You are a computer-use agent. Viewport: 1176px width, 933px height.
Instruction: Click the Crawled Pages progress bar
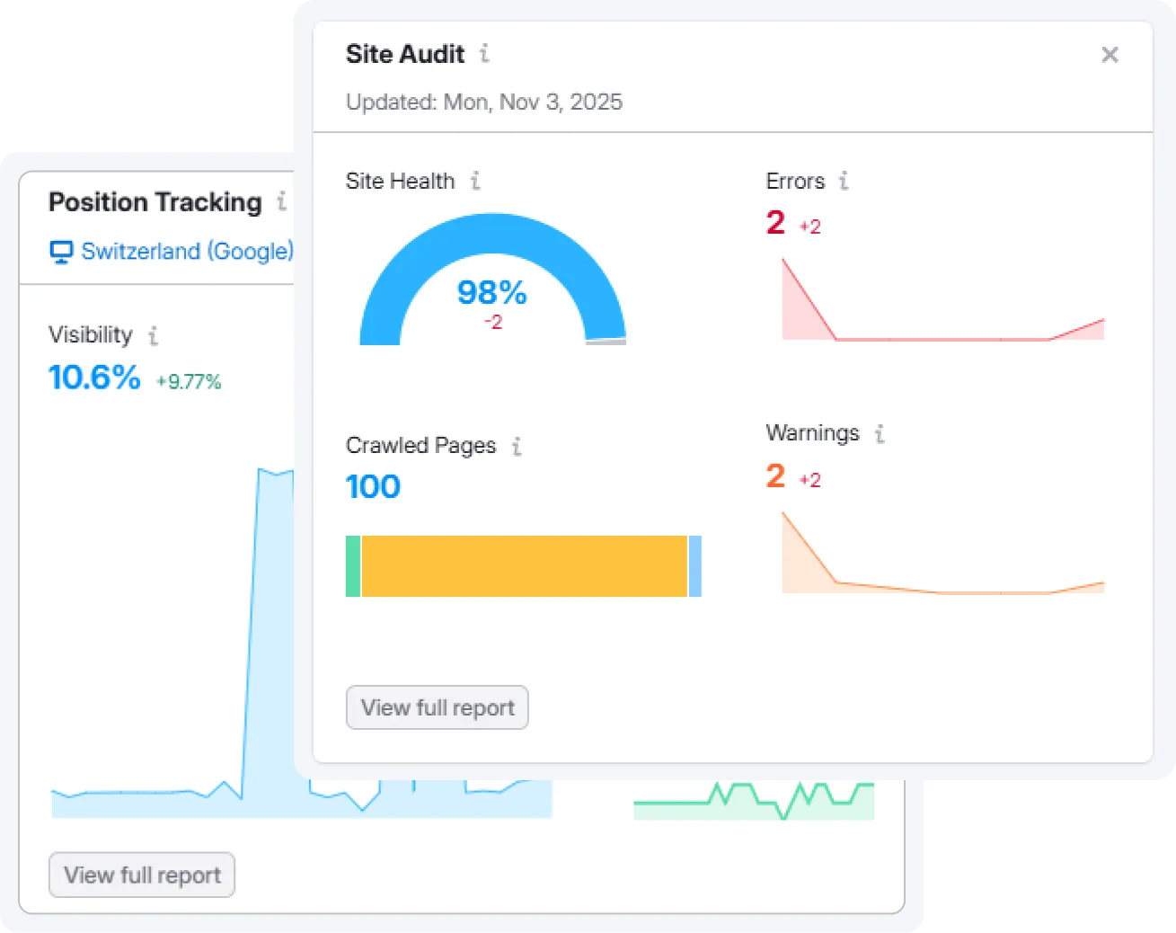[524, 566]
